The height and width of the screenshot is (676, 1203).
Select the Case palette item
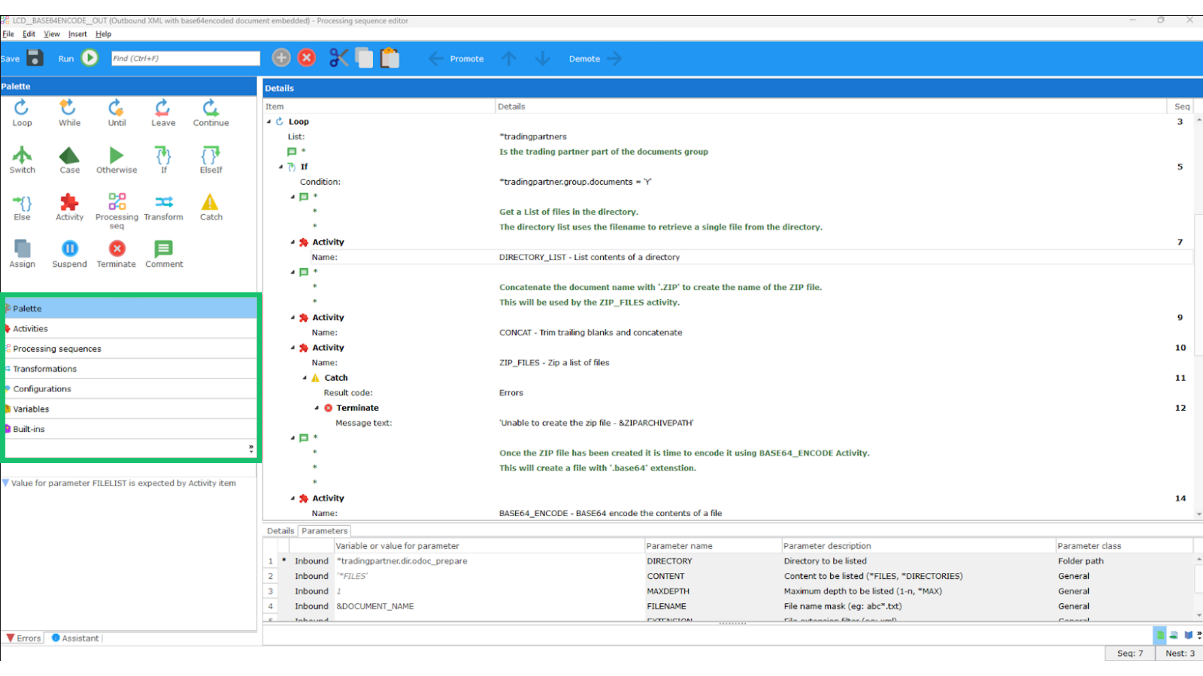tap(69, 160)
